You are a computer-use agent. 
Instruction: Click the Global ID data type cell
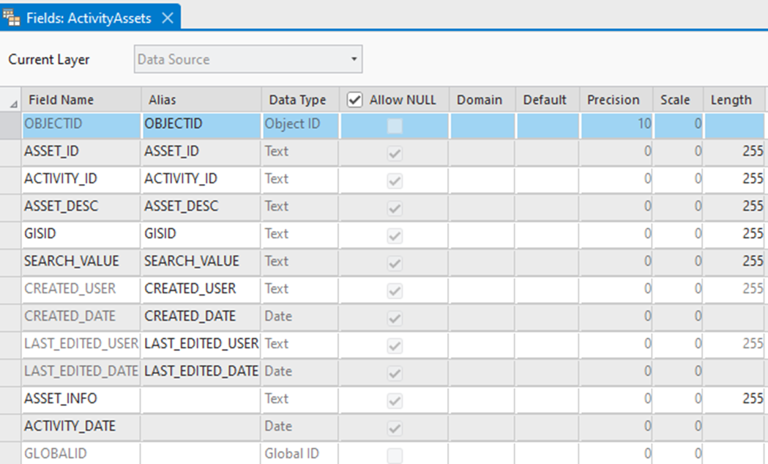click(x=300, y=454)
